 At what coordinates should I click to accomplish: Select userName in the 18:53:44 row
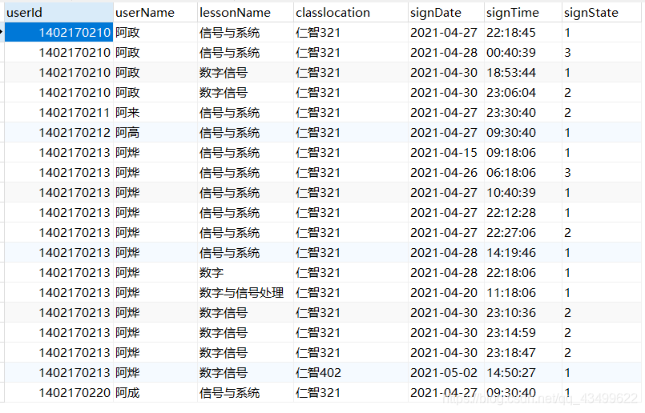tap(155, 73)
